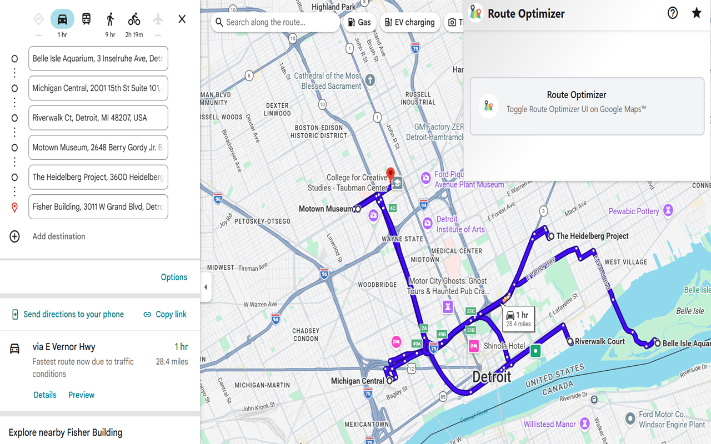This screenshot has width=711, height=444.
Task: Click the College for Creative Studies map icon
Action: [x=397, y=184]
